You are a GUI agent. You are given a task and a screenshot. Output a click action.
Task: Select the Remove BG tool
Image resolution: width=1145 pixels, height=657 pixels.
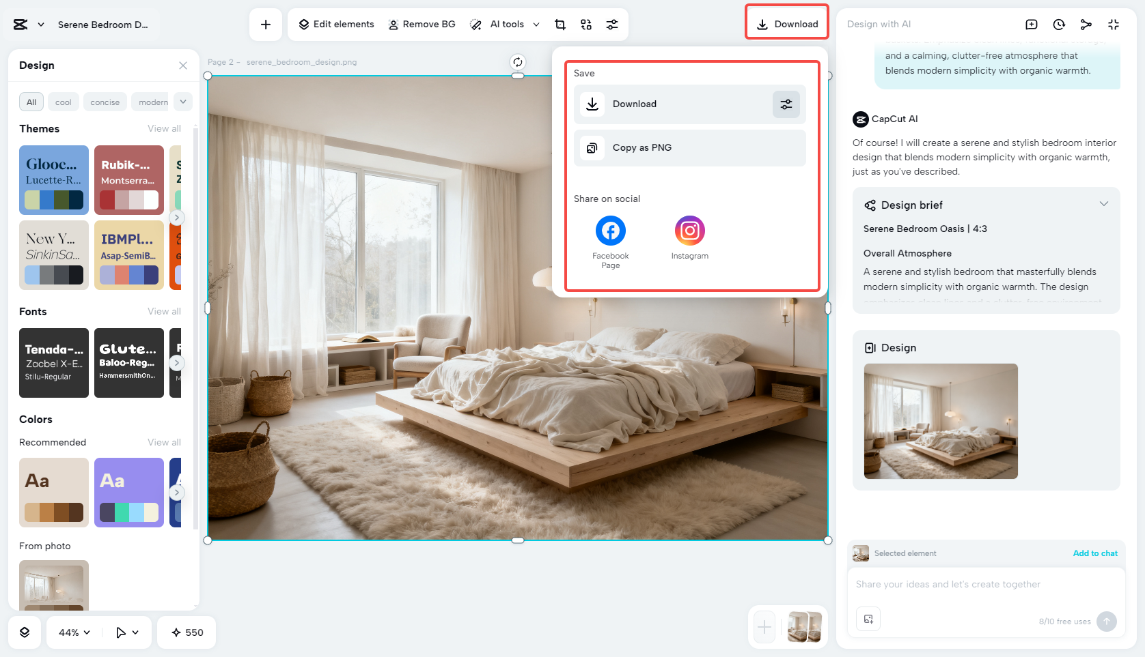click(422, 24)
